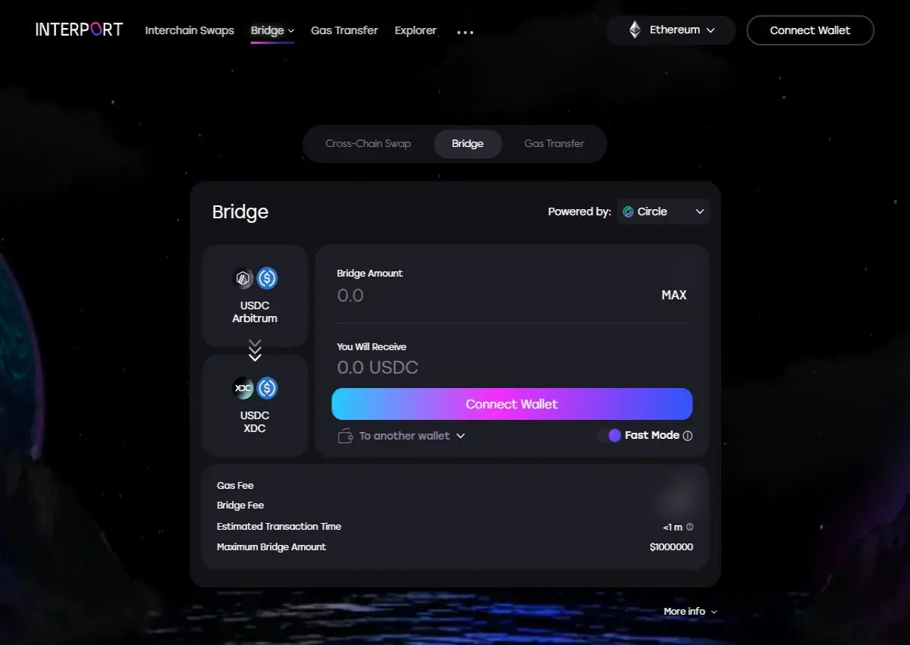
Task: Click the '$1000000' maximum bridge value
Action: 671,546
